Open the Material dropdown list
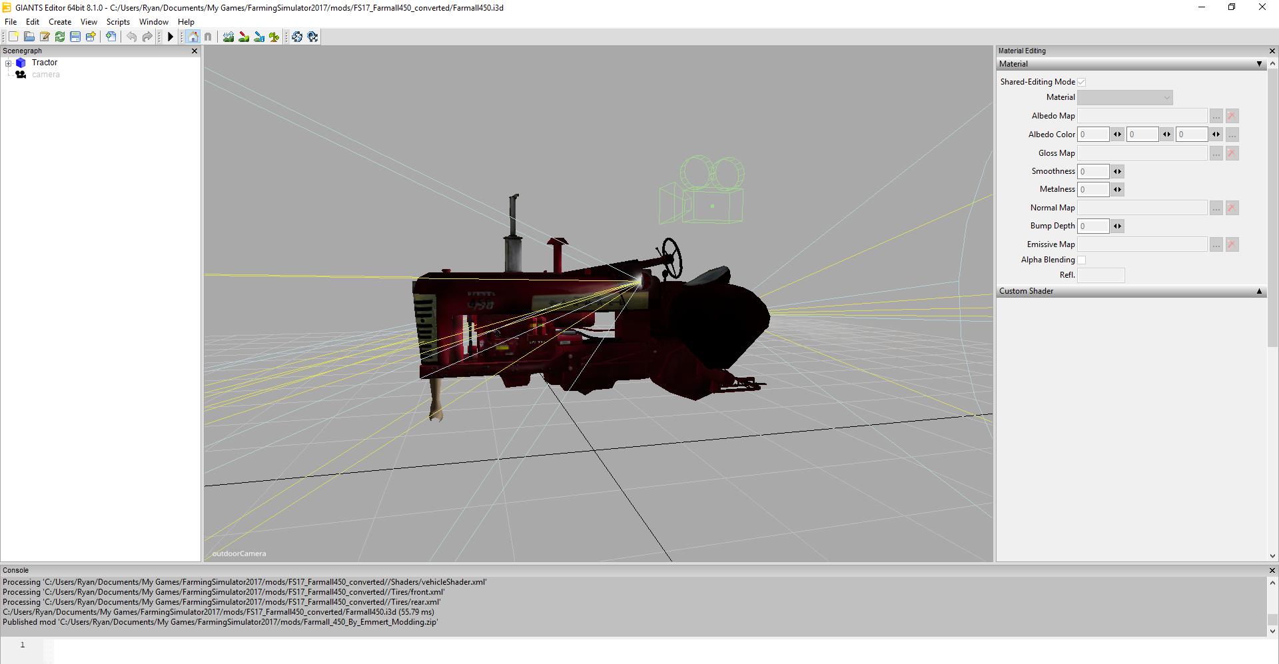Viewport: 1279px width, 664px height. tap(1124, 98)
